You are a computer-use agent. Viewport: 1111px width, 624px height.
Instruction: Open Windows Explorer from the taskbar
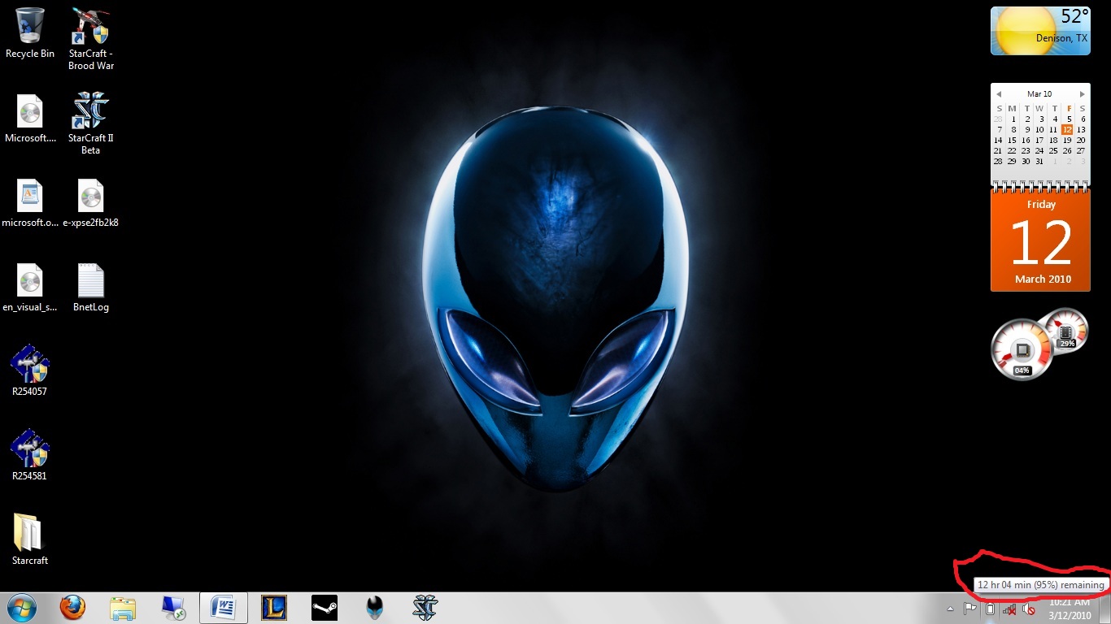(x=123, y=608)
